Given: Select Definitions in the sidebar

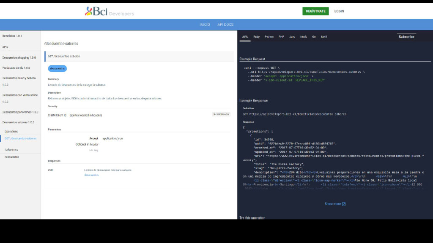Looking at the screenshot, I should (x=11, y=150).
